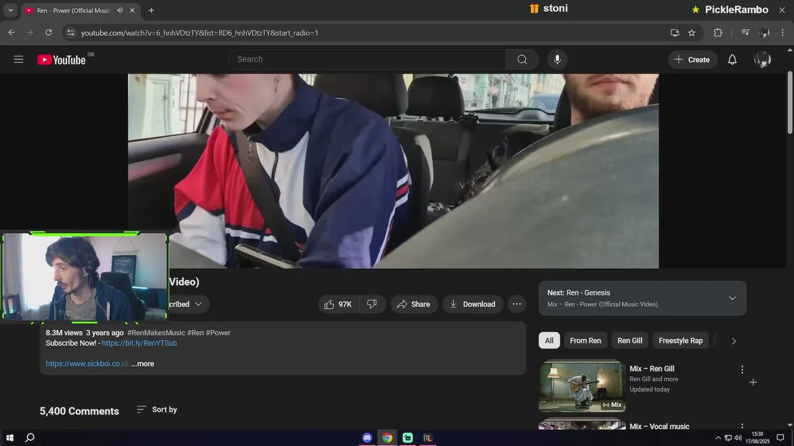This screenshot has height=446, width=794.
Task: Open YouTube notifications bell
Action: point(732,59)
